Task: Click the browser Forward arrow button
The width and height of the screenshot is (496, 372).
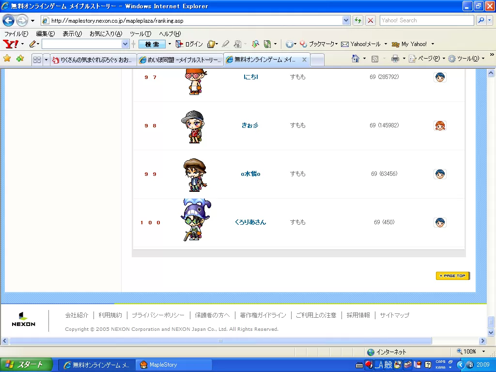Action: pos(22,20)
